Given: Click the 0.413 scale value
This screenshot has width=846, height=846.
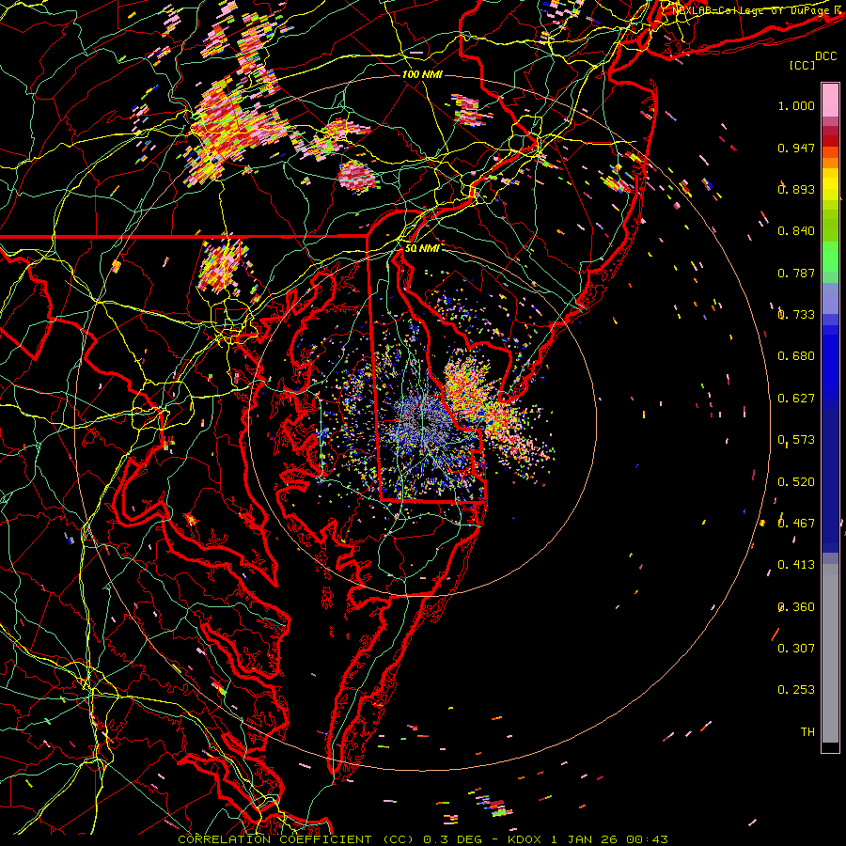Looking at the screenshot, I should [796, 565].
